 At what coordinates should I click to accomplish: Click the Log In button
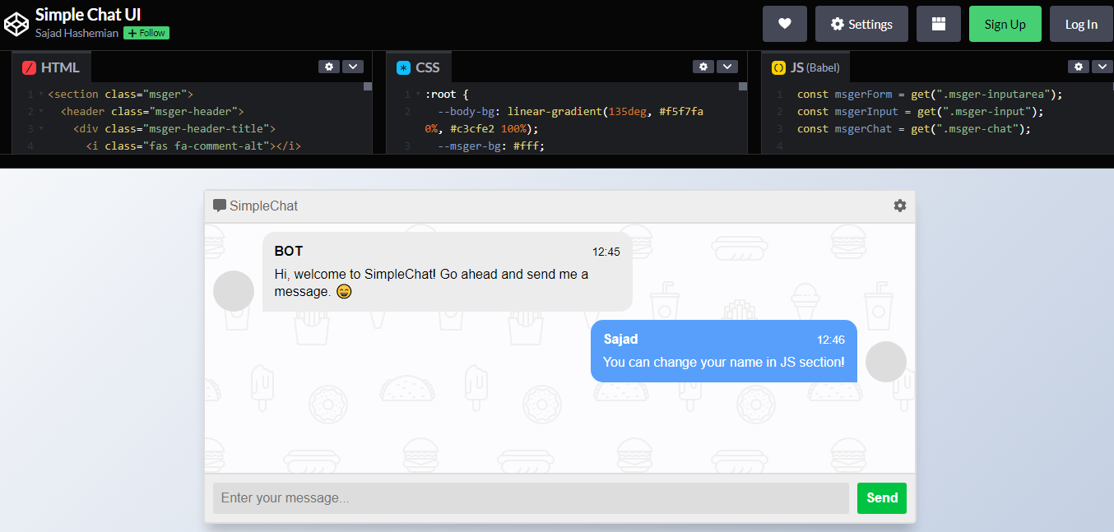click(1081, 24)
